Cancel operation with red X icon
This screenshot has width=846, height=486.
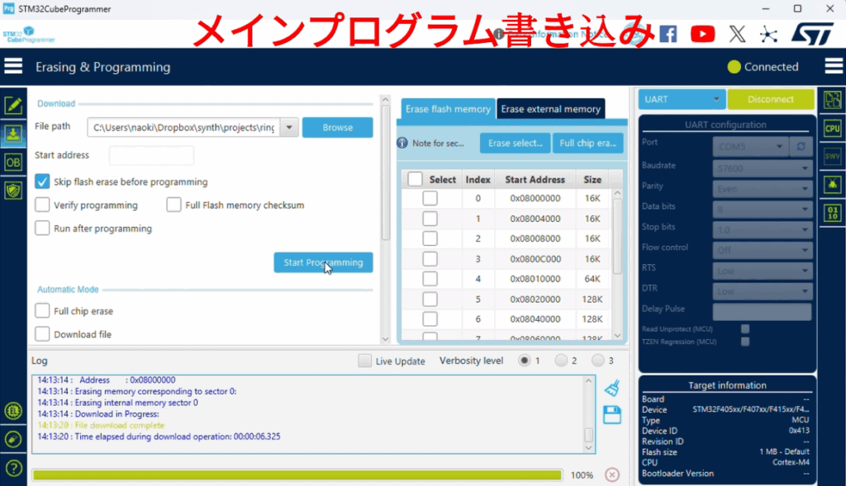(x=612, y=474)
